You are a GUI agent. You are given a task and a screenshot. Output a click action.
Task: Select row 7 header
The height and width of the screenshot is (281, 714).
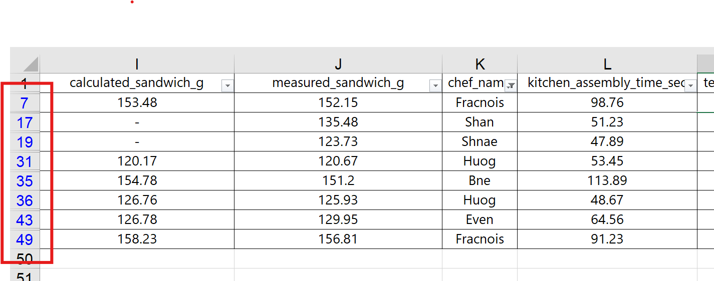(x=25, y=103)
